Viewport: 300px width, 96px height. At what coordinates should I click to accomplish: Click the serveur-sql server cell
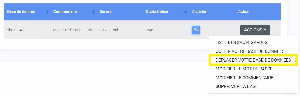(x=109, y=30)
